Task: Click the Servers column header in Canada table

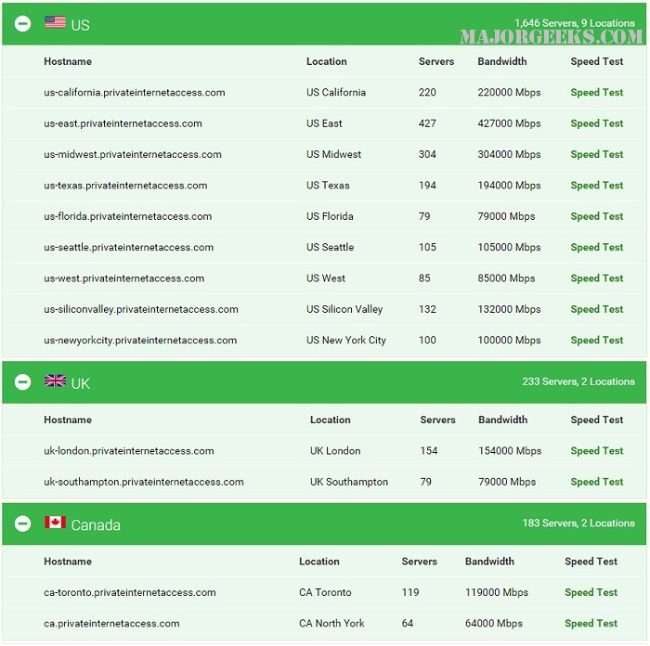Action: pos(419,562)
